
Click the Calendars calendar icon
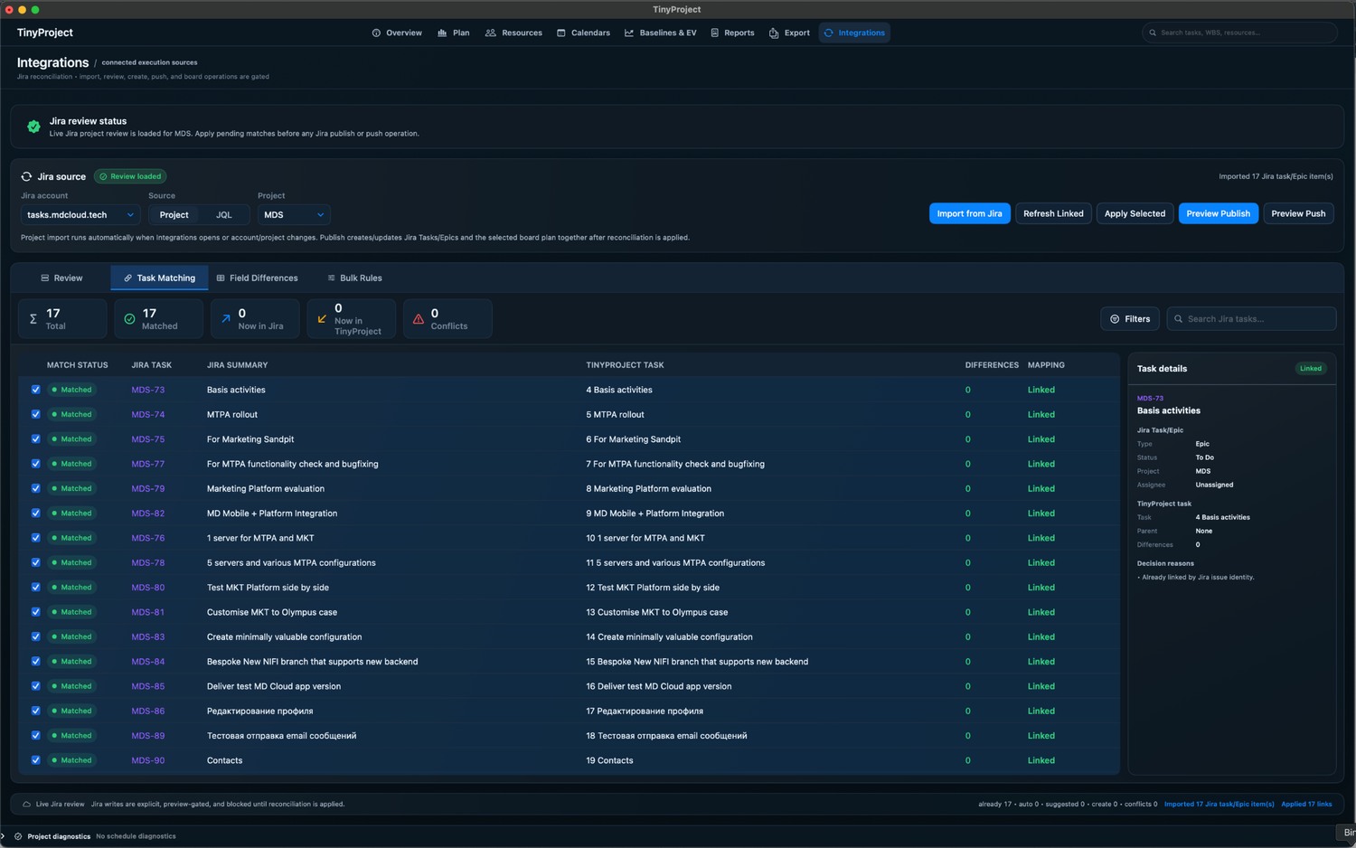pos(561,33)
